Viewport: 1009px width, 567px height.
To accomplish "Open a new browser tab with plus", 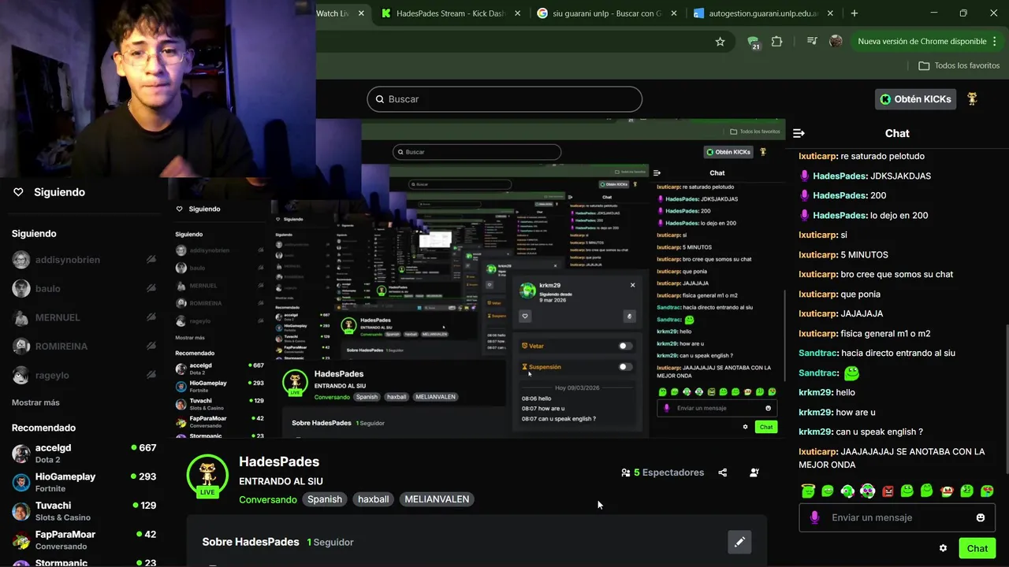I will coord(854,13).
